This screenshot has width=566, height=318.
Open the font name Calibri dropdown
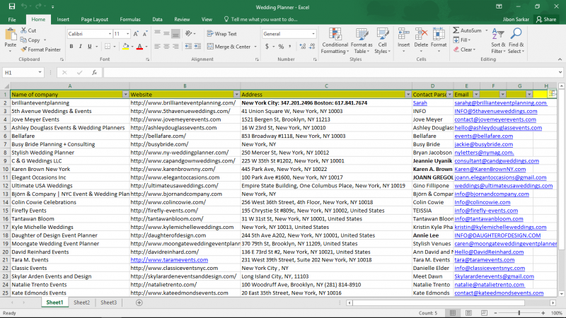pos(110,34)
